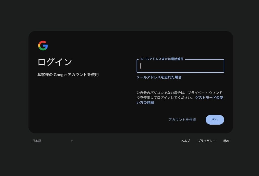Open the 規約 footer link

pyautogui.click(x=226, y=141)
